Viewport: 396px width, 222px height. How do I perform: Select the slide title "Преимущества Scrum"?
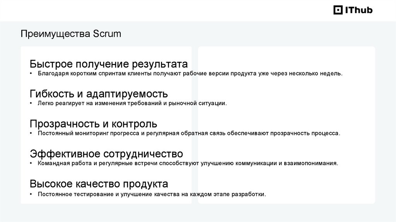(71, 34)
